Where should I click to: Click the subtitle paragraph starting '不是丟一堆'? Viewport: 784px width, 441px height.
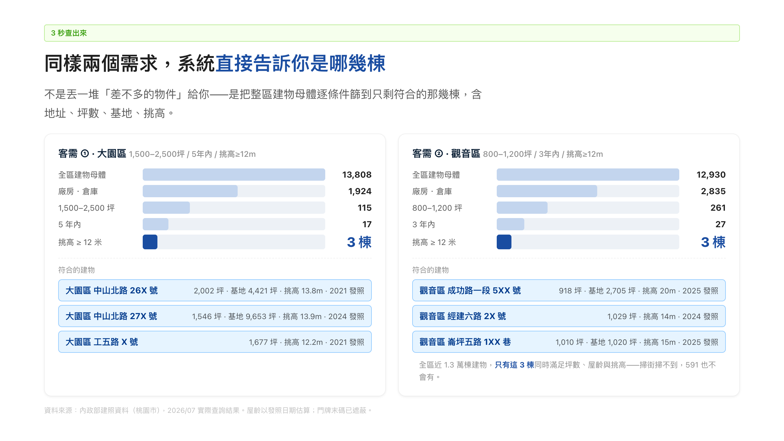point(263,104)
